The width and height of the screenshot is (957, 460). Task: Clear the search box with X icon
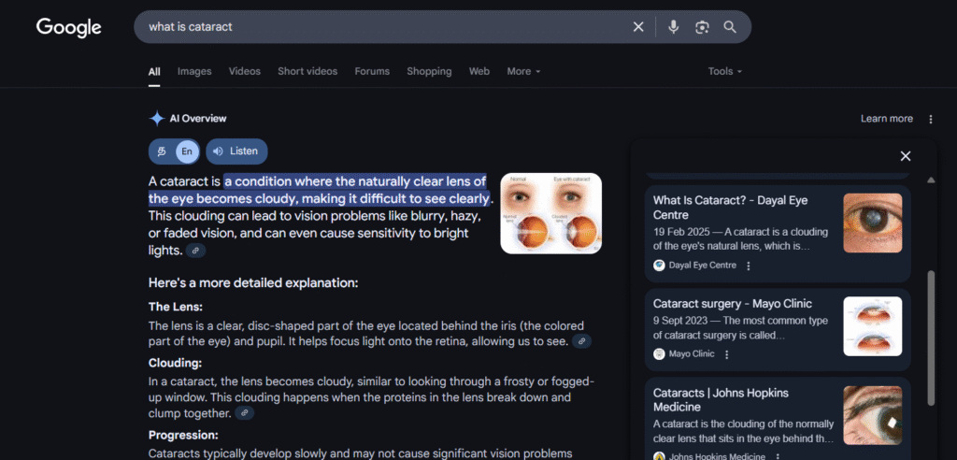(x=638, y=27)
